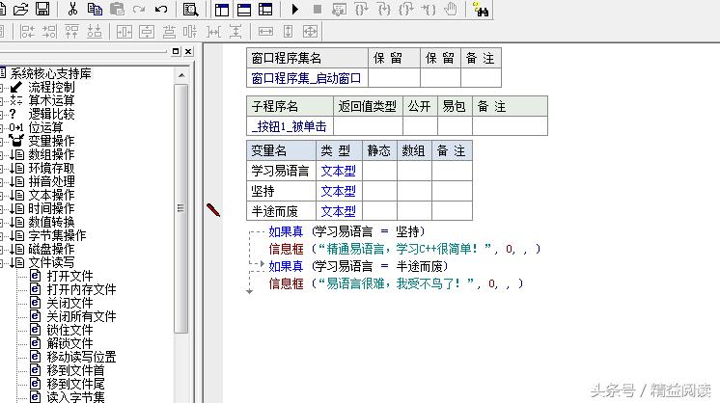Toggle 静态 cell for 坚持 variable
Screen dimensions: 720x403
(379, 191)
